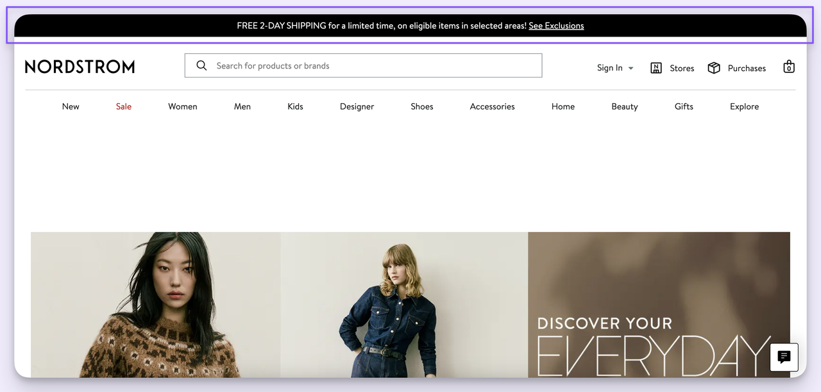Click the patterned sweater model image
This screenshot has width=821, height=392.
pyautogui.click(x=155, y=305)
